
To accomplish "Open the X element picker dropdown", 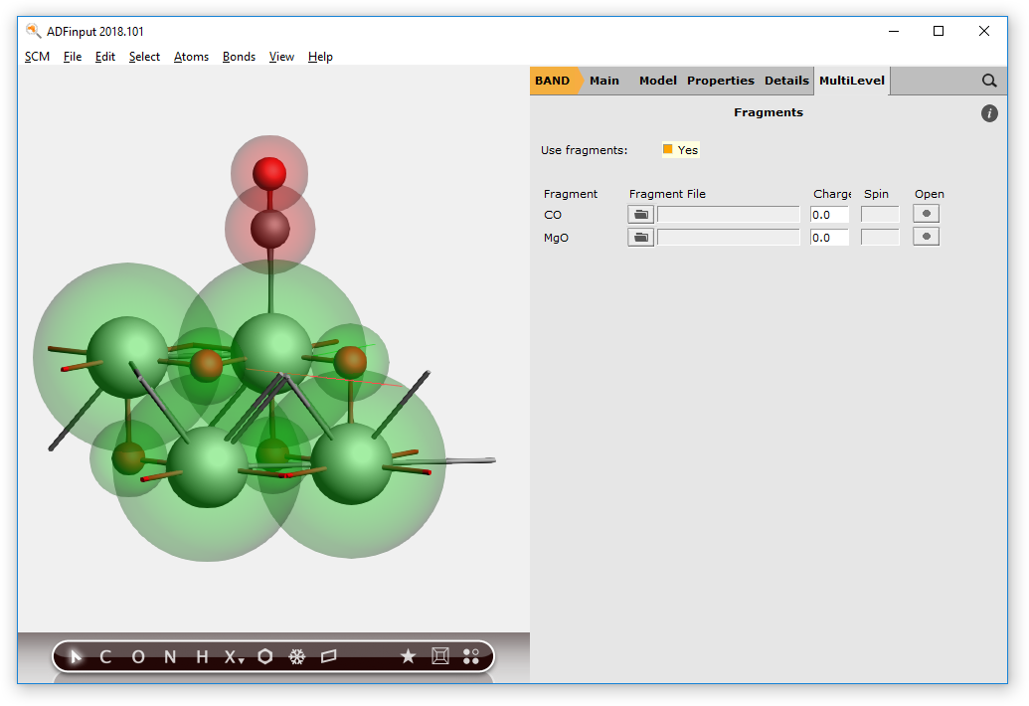I will click(234, 657).
